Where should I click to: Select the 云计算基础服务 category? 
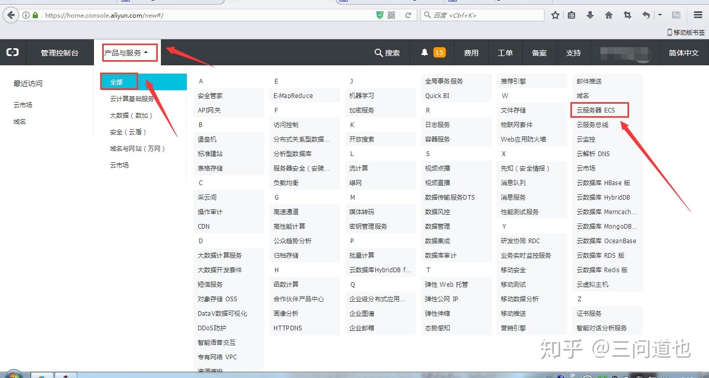(x=132, y=99)
